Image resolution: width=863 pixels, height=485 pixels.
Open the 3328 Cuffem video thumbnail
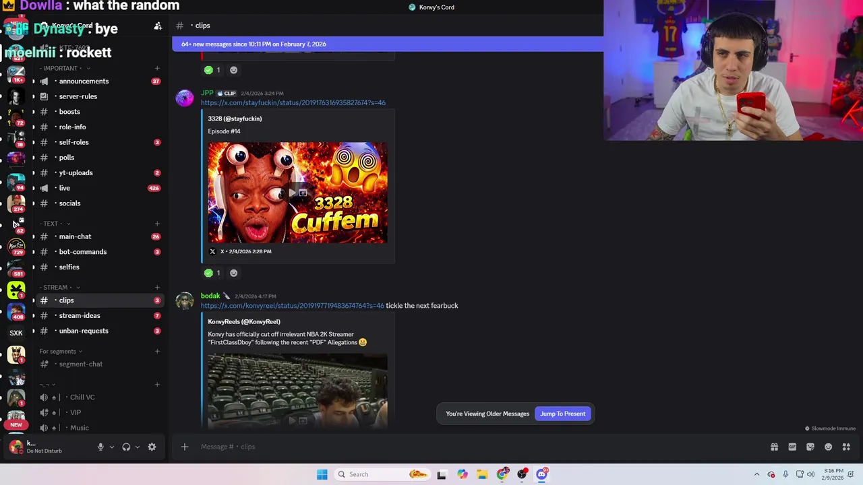(x=297, y=193)
